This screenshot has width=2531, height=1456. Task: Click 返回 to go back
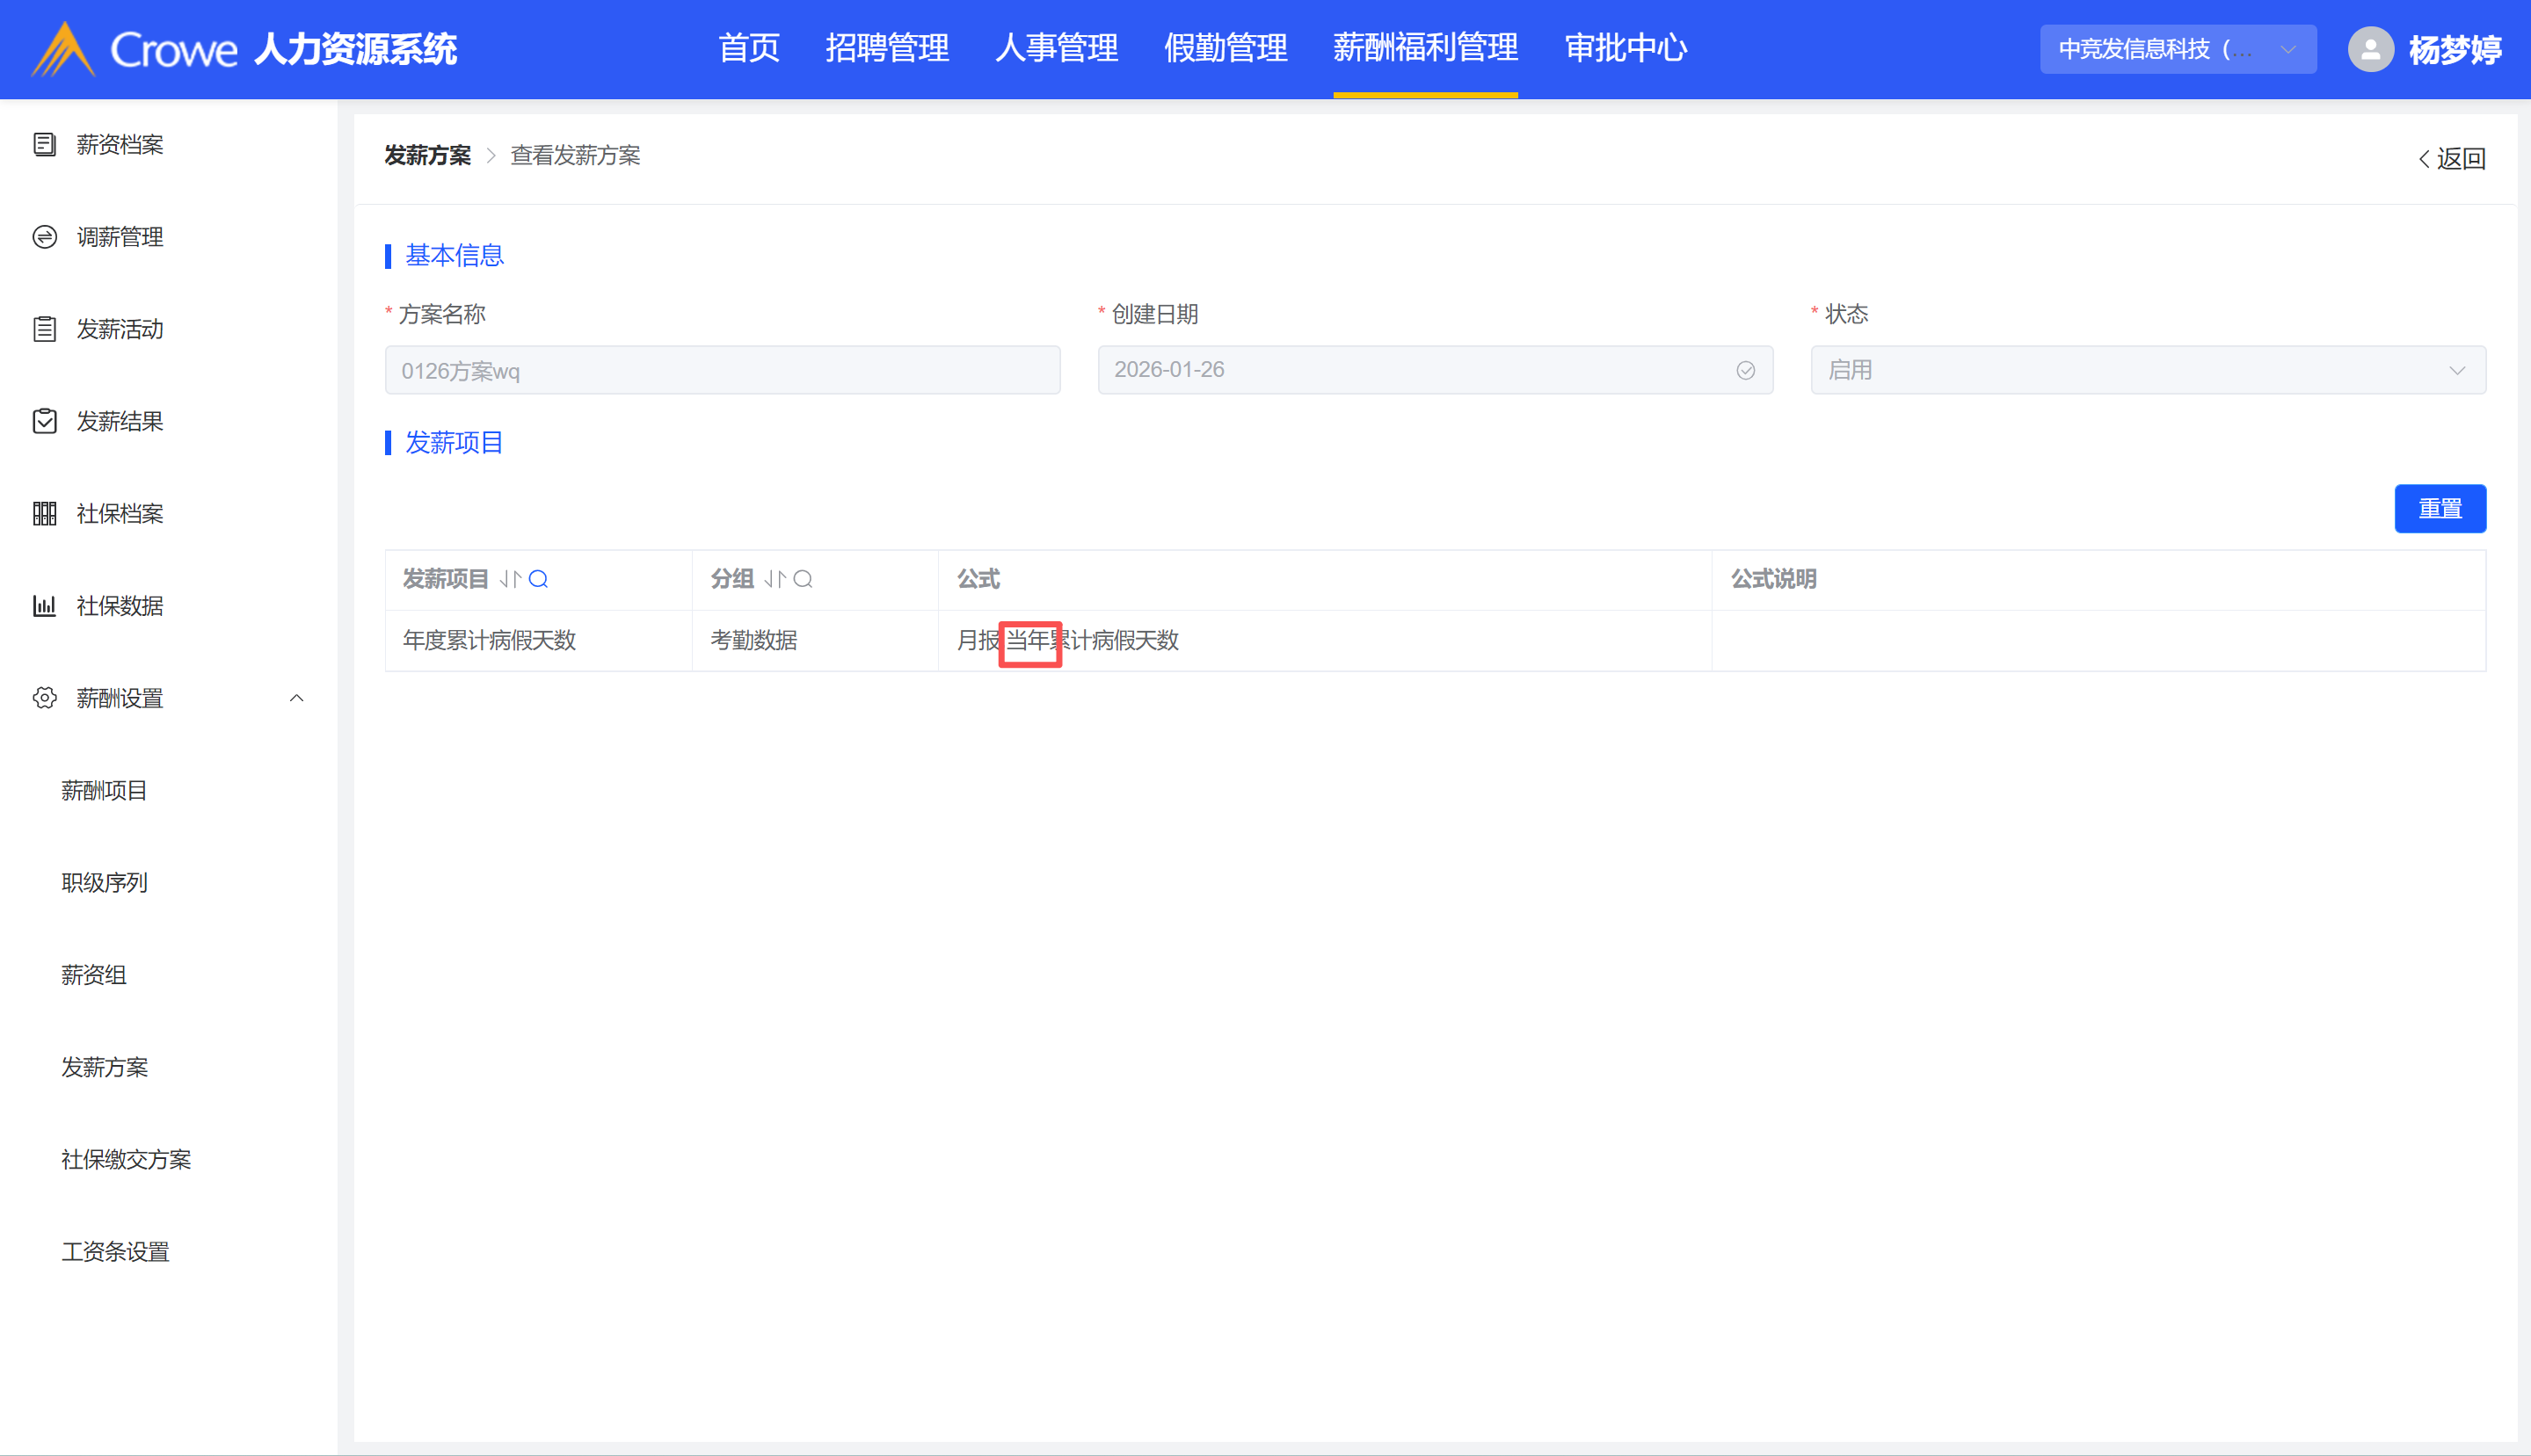tap(2451, 158)
